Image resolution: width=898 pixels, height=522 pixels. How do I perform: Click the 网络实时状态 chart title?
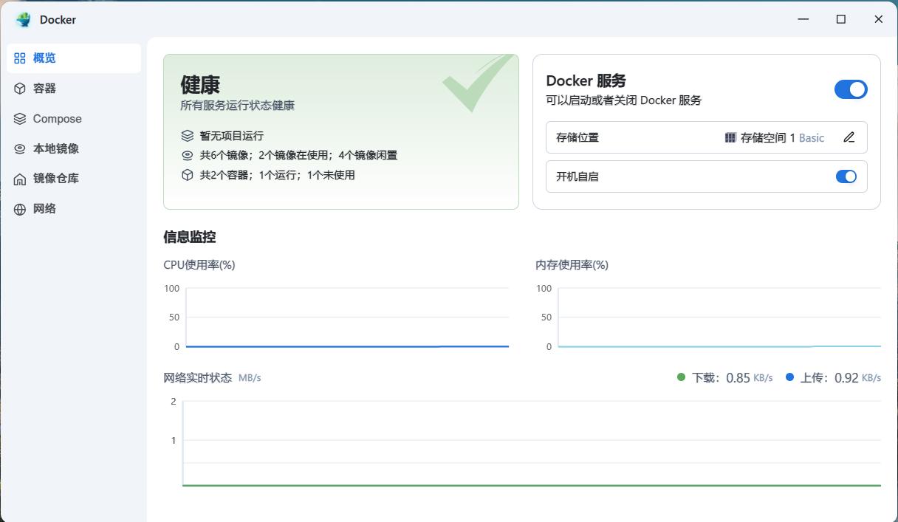[198, 377]
